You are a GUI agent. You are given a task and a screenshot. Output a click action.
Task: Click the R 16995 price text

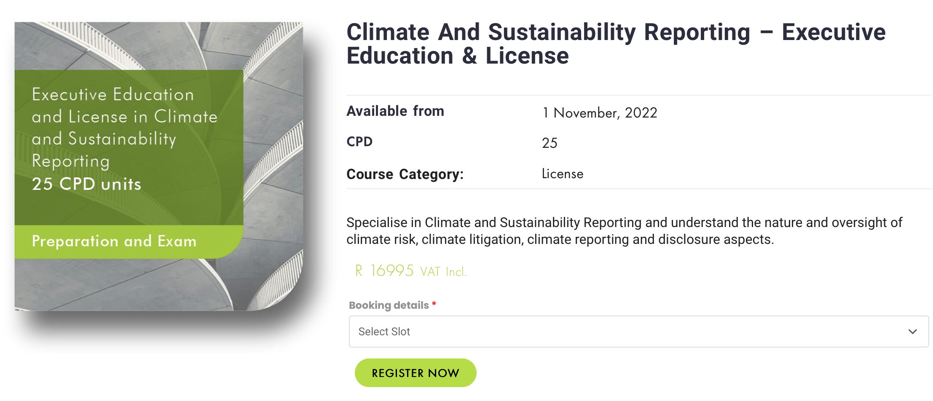pyautogui.click(x=384, y=270)
